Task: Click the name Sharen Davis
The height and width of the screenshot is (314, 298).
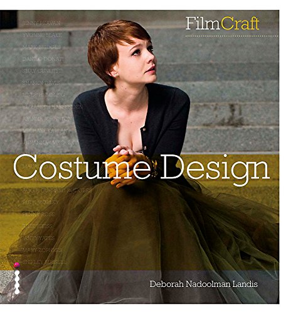Action: point(41,83)
